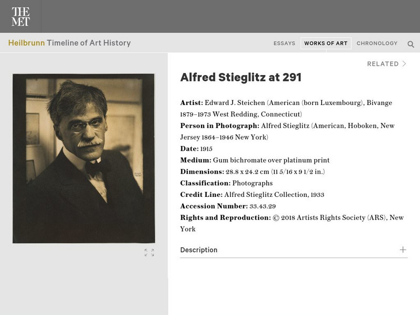The width and height of the screenshot is (420, 315).
Task: Expand the Description section label
Action: coord(199,250)
